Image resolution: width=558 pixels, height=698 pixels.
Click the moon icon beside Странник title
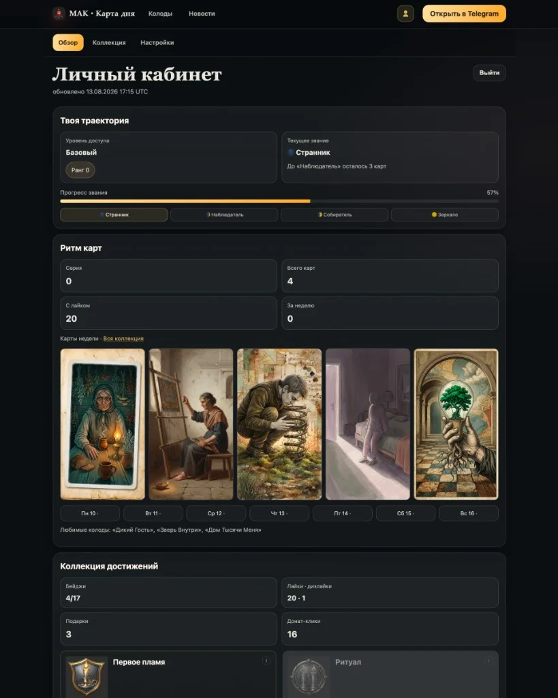(290, 152)
